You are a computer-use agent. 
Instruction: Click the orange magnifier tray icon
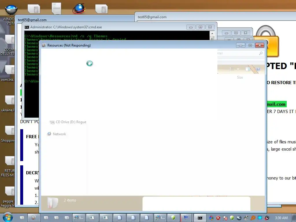[253, 218]
